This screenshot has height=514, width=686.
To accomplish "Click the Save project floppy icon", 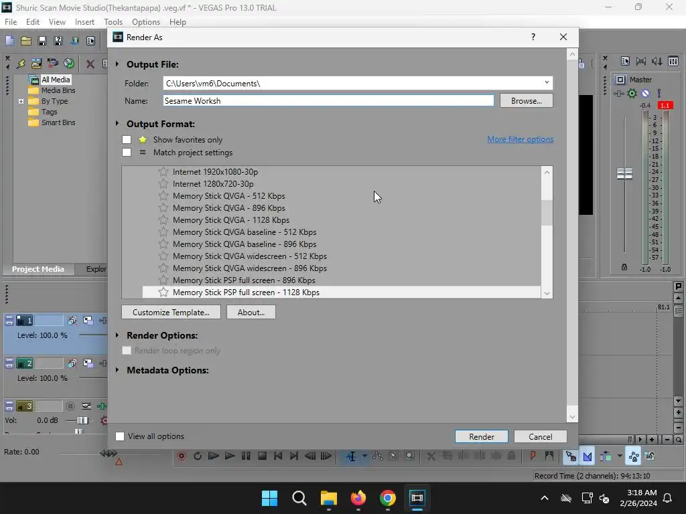I will [42, 41].
